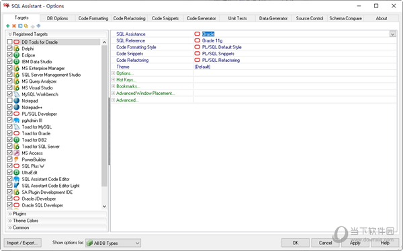Screen dimensions: 403x251
Task: Switch to the DB Options tab
Action: [57, 18]
